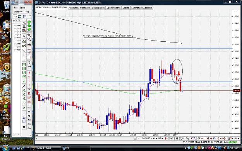Switch to Dealing Rates tab

98,8
